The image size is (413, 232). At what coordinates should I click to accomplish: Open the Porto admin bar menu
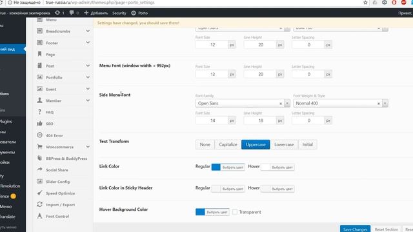139,13
